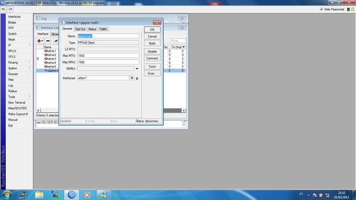Switch to the General tab
This screenshot has height=200, width=356.
tap(67, 29)
